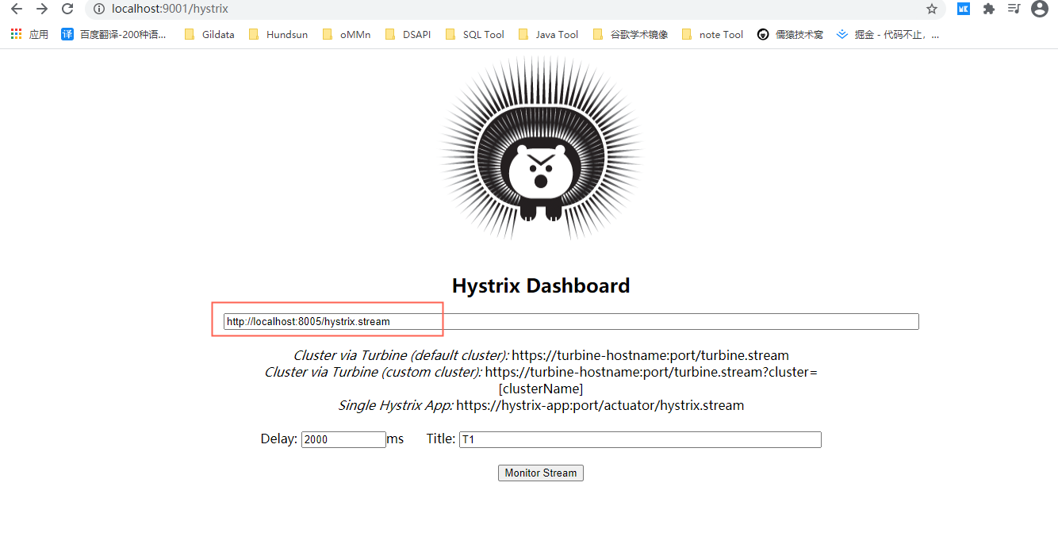1058x540 pixels.
Task: Click the site info icon in address bar
Action: pyautogui.click(x=99, y=9)
